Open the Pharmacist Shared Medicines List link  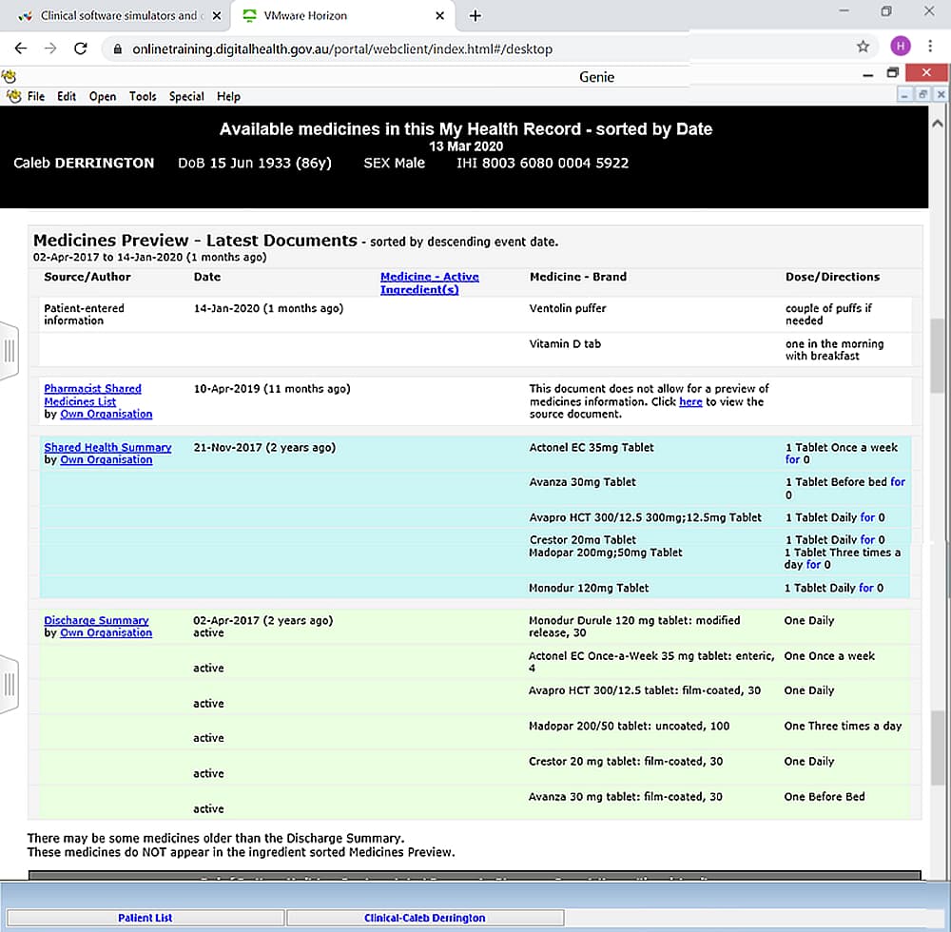tap(92, 395)
